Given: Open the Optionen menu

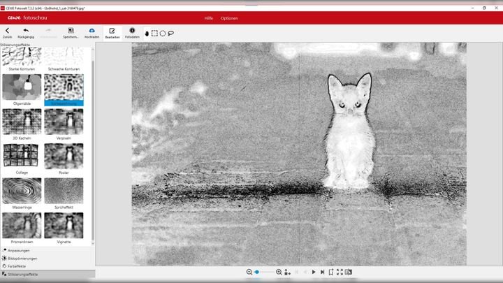Looking at the screenshot, I should pyautogui.click(x=229, y=17).
